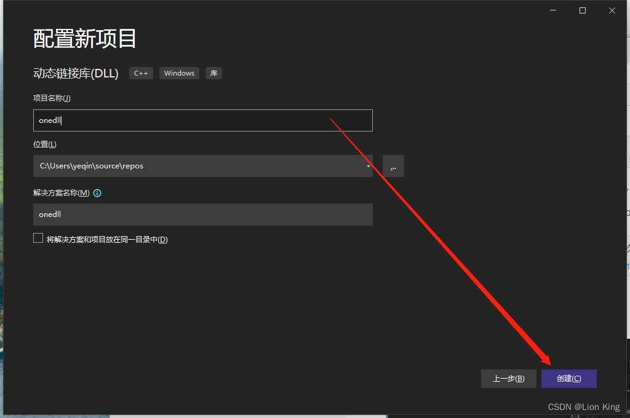Close the 配置新项目 dialog
The image size is (630, 418).
pyautogui.click(x=612, y=10)
